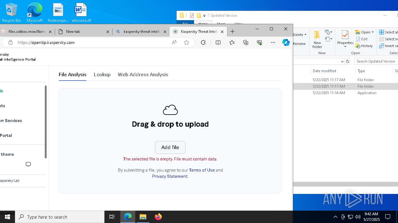398x223 pixels.
Task: Refresh the Explorer folder view
Action: tap(348, 61)
